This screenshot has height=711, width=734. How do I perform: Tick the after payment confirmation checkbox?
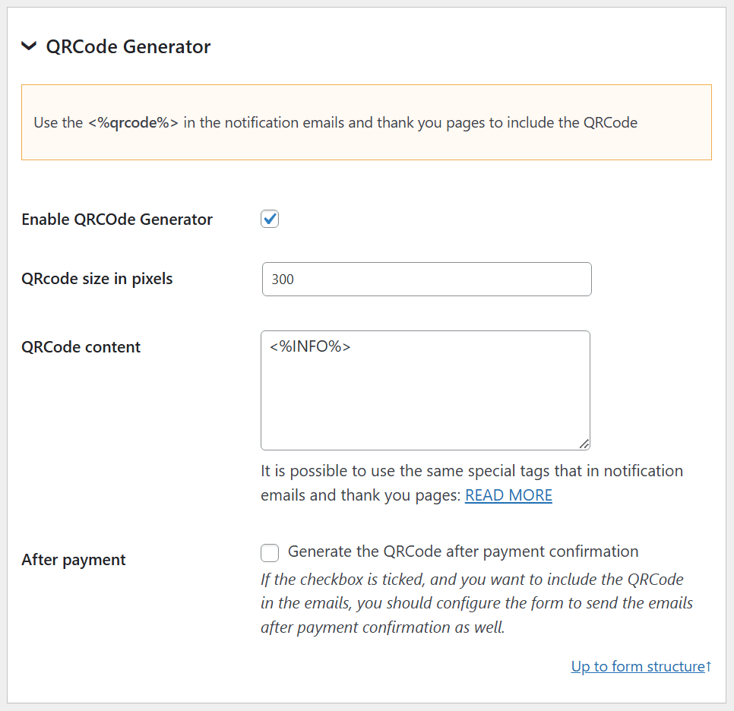click(x=270, y=552)
